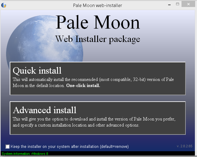Click the System information: Windows 8 status text
The width and height of the screenshot is (197, 157).
25,154
